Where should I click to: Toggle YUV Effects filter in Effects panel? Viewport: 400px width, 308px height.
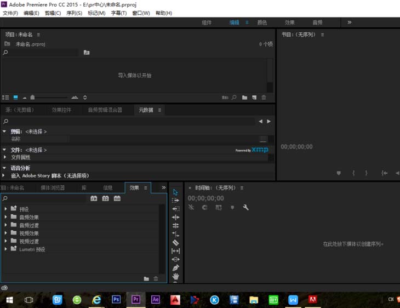117,198
